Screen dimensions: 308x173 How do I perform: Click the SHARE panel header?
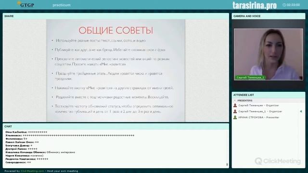coord(116,16)
